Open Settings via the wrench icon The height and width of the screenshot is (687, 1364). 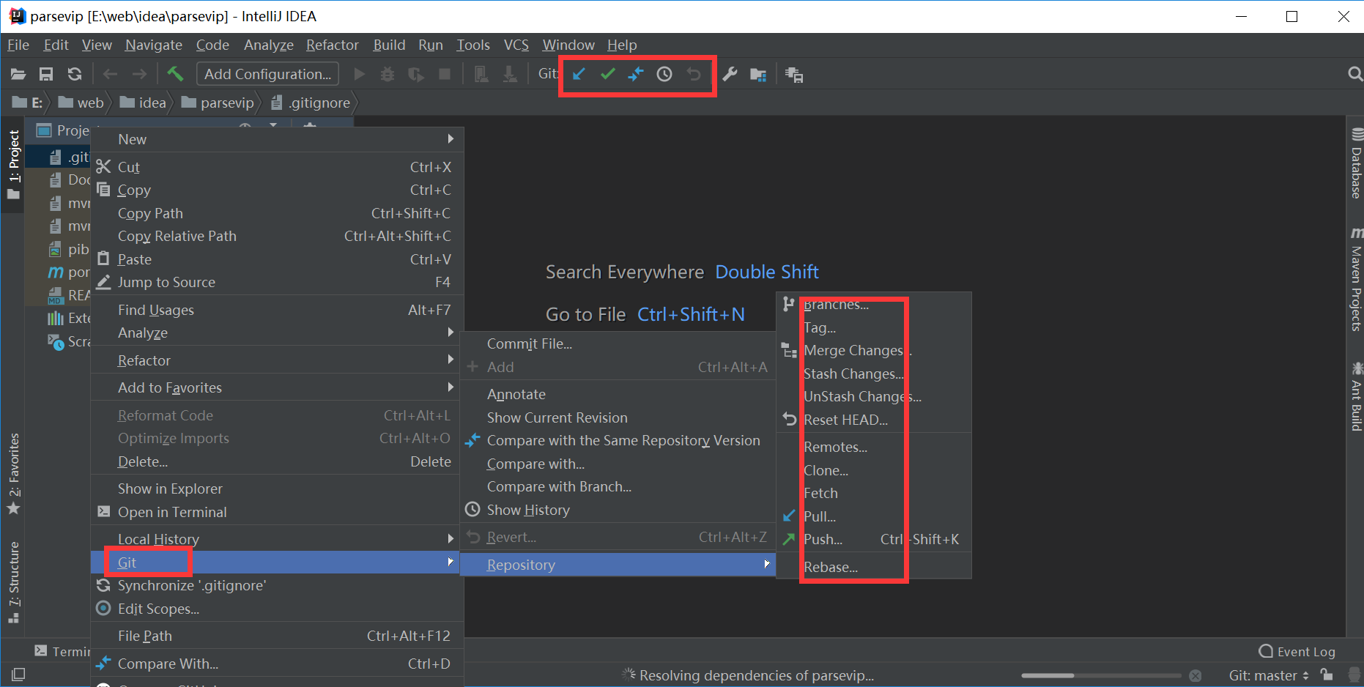pyautogui.click(x=730, y=74)
